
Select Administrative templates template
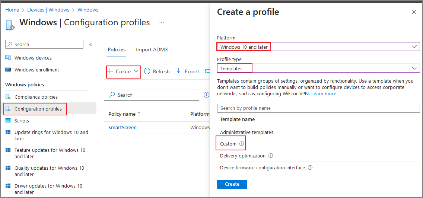coord(247,132)
